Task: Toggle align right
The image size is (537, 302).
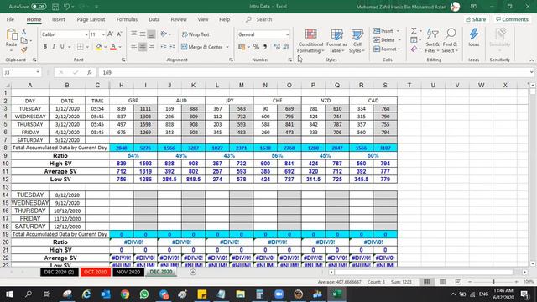Action: [x=151, y=47]
